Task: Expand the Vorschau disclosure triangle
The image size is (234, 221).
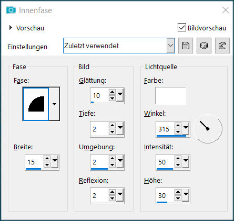Action: (11, 28)
